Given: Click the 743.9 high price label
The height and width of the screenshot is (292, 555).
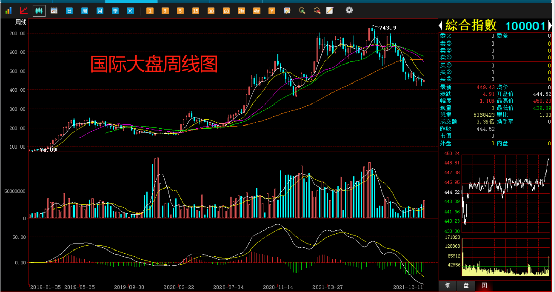Looking at the screenshot, I should tap(387, 28).
